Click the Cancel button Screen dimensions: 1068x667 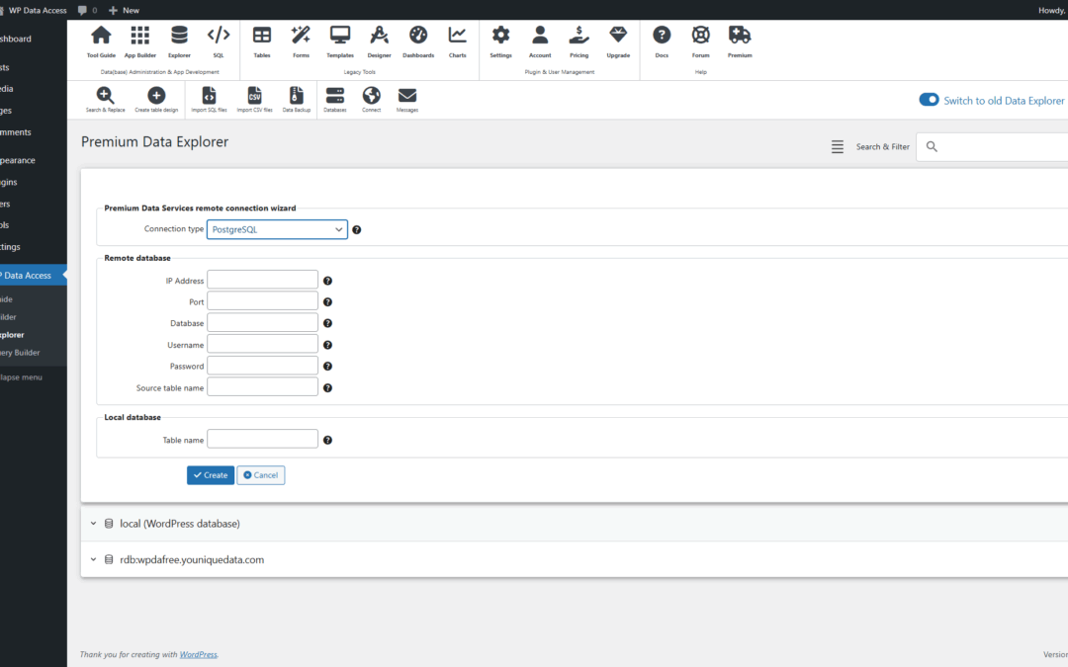tap(261, 475)
